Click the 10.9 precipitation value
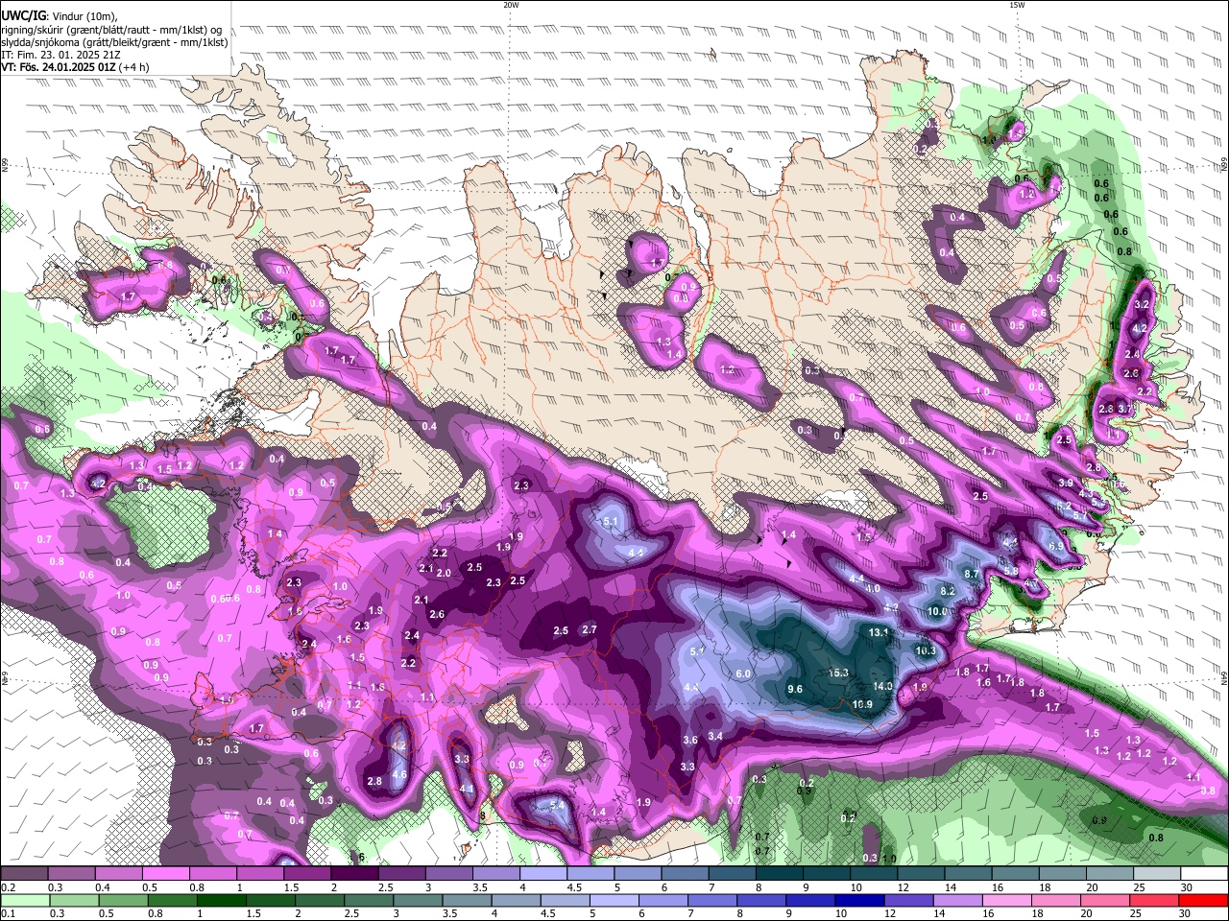The height and width of the screenshot is (921, 1229). [x=862, y=705]
